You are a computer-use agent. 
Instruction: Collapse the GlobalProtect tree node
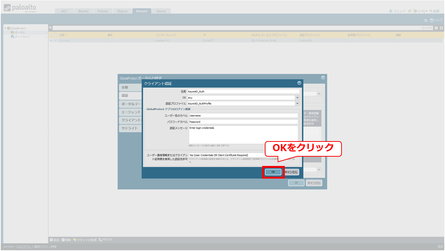pyautogui.click(x=5, y=28)
